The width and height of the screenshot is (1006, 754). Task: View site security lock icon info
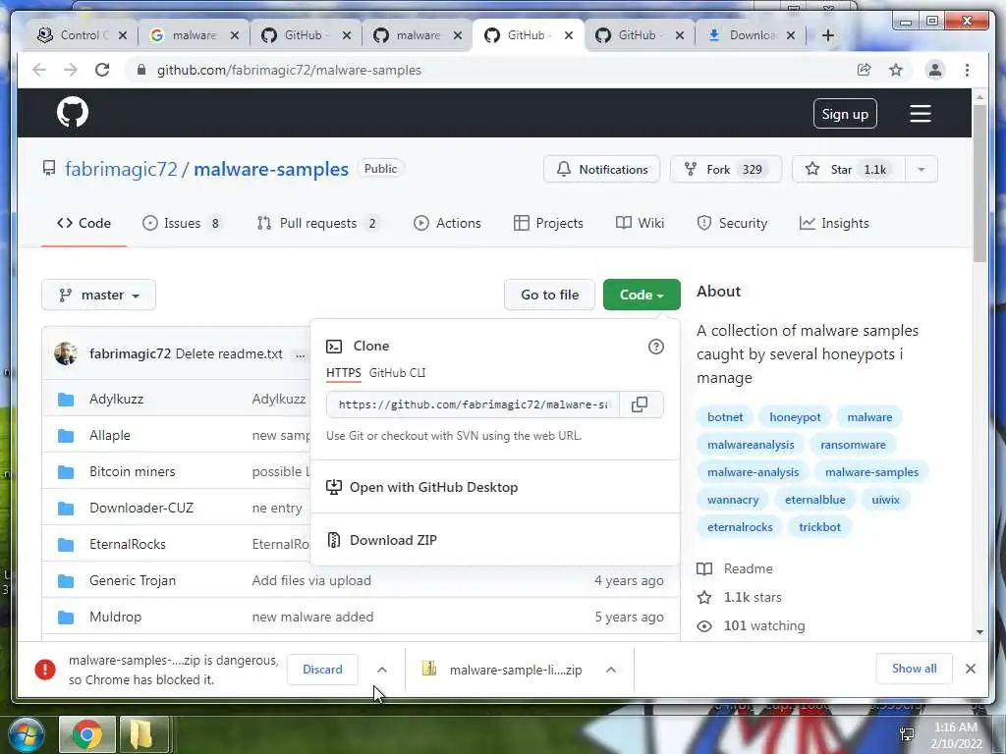coord(141,70)
